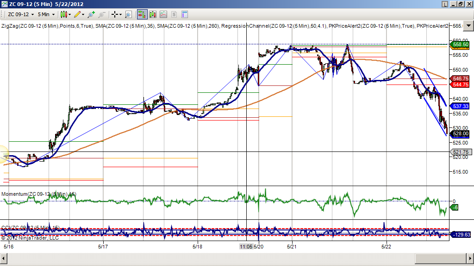The height and width of the screenshot is (266, 474).
Task: Click the 5/16 date axis label
Action: pyautogui.click(x=8, y=247)
